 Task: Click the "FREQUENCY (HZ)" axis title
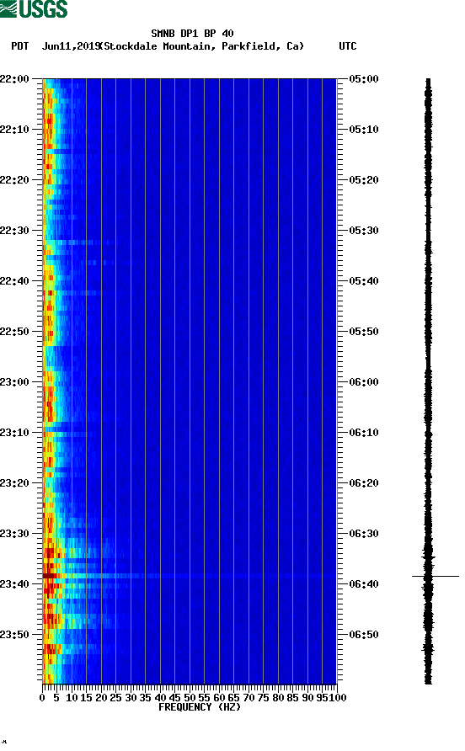tap(200, 707)
